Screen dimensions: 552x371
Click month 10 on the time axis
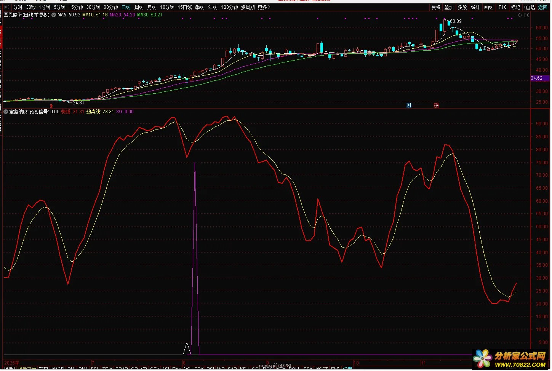click(x=356, y=363)
